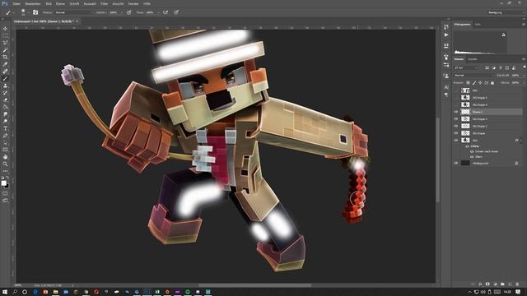This screenshot has height=296, width=527.
Task: Open the workspace switcher dropdown
Action: click(506, 12)
